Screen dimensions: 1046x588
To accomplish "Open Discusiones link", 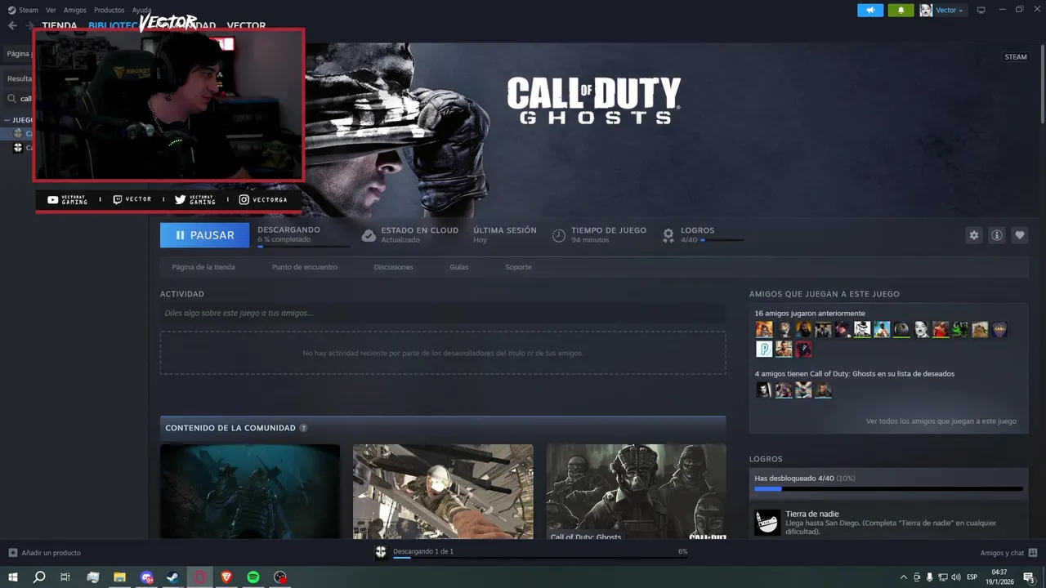I will [394, 267].
